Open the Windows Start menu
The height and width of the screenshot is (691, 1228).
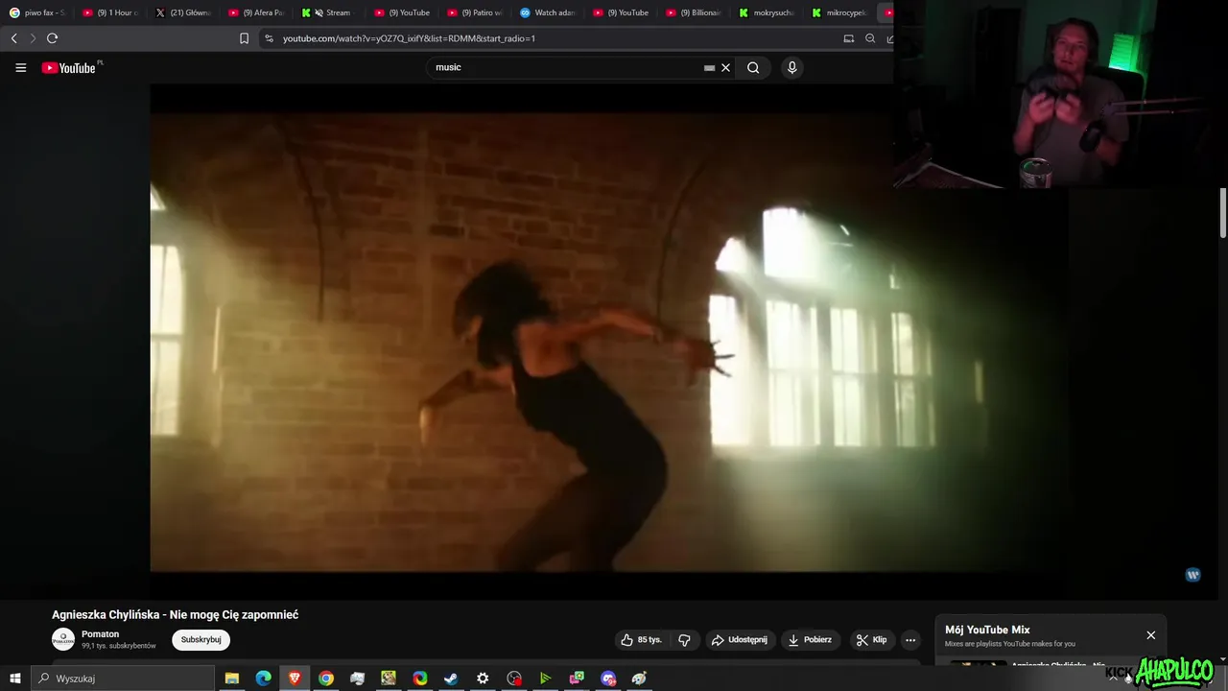coord(15,679)
